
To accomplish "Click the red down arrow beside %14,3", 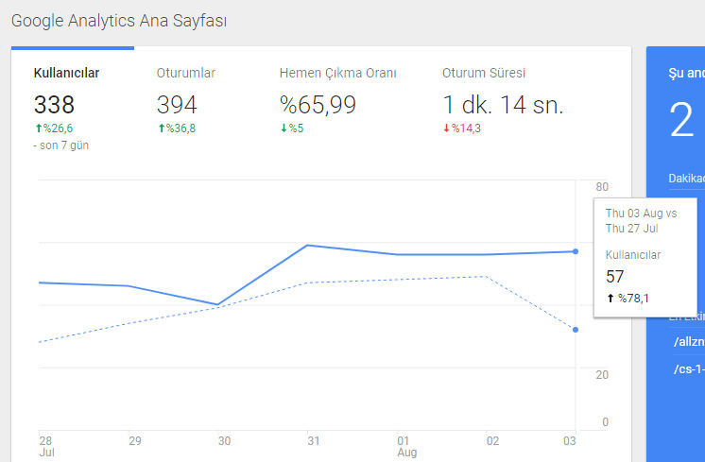I will (446, 128).
